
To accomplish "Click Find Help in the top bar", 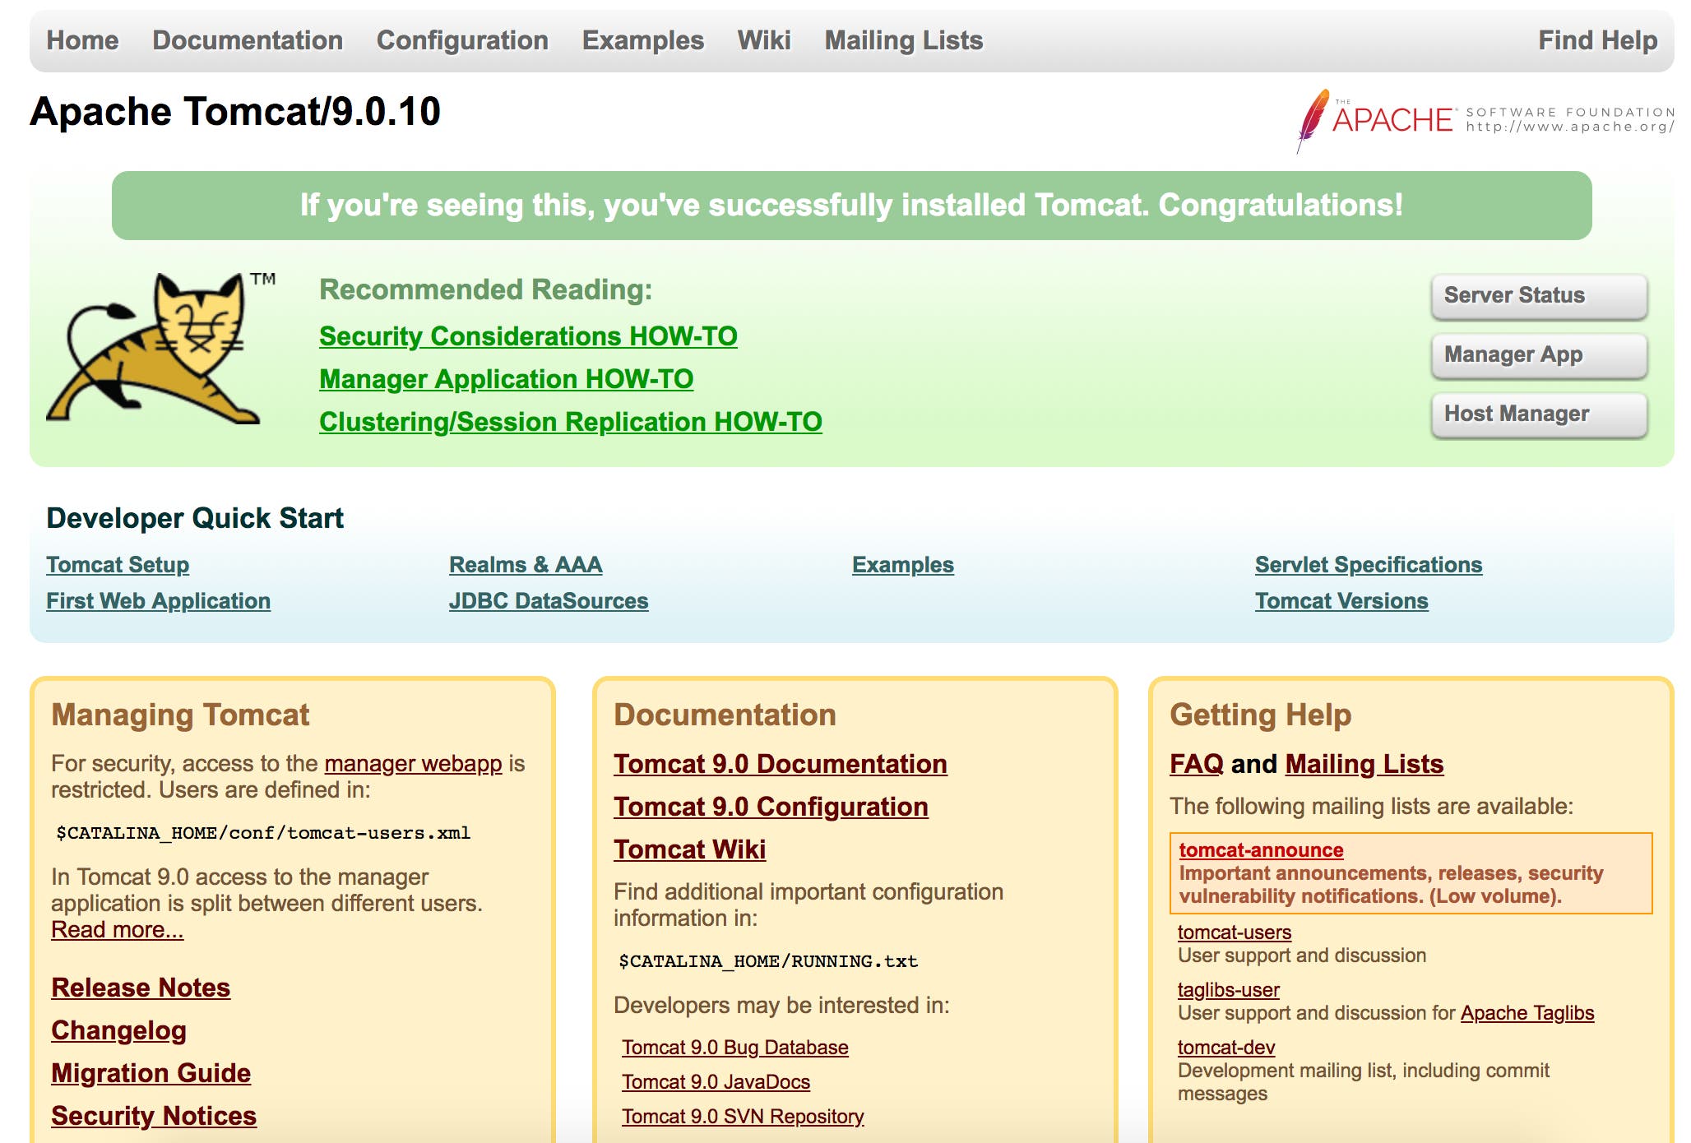I will (1596, 39).
